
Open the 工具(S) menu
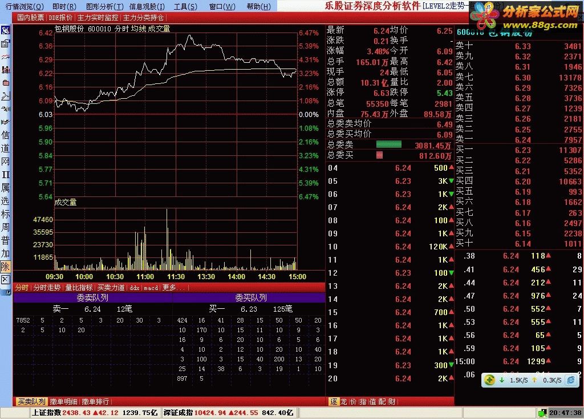(185, 7)
